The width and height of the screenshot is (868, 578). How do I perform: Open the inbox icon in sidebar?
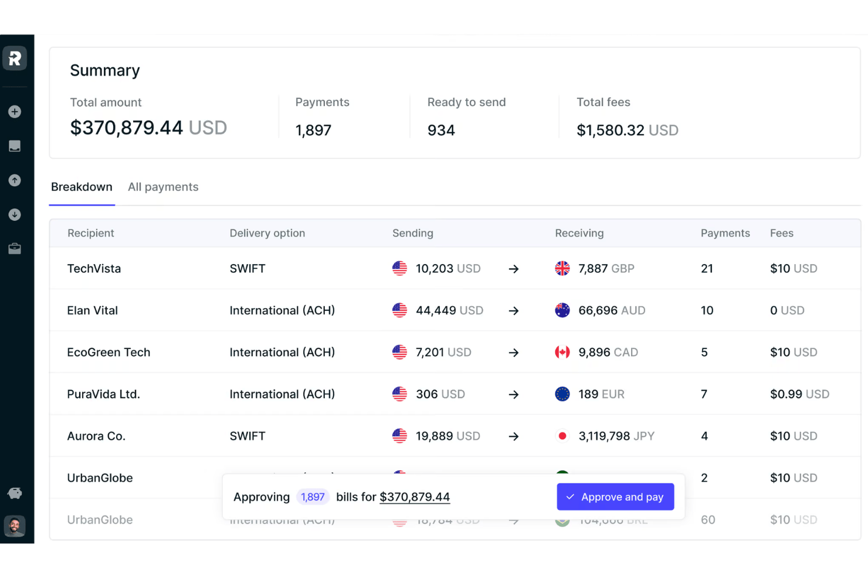15,146
